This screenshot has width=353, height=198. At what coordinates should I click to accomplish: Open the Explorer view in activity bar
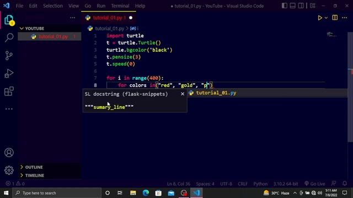(x=9, y=20)
